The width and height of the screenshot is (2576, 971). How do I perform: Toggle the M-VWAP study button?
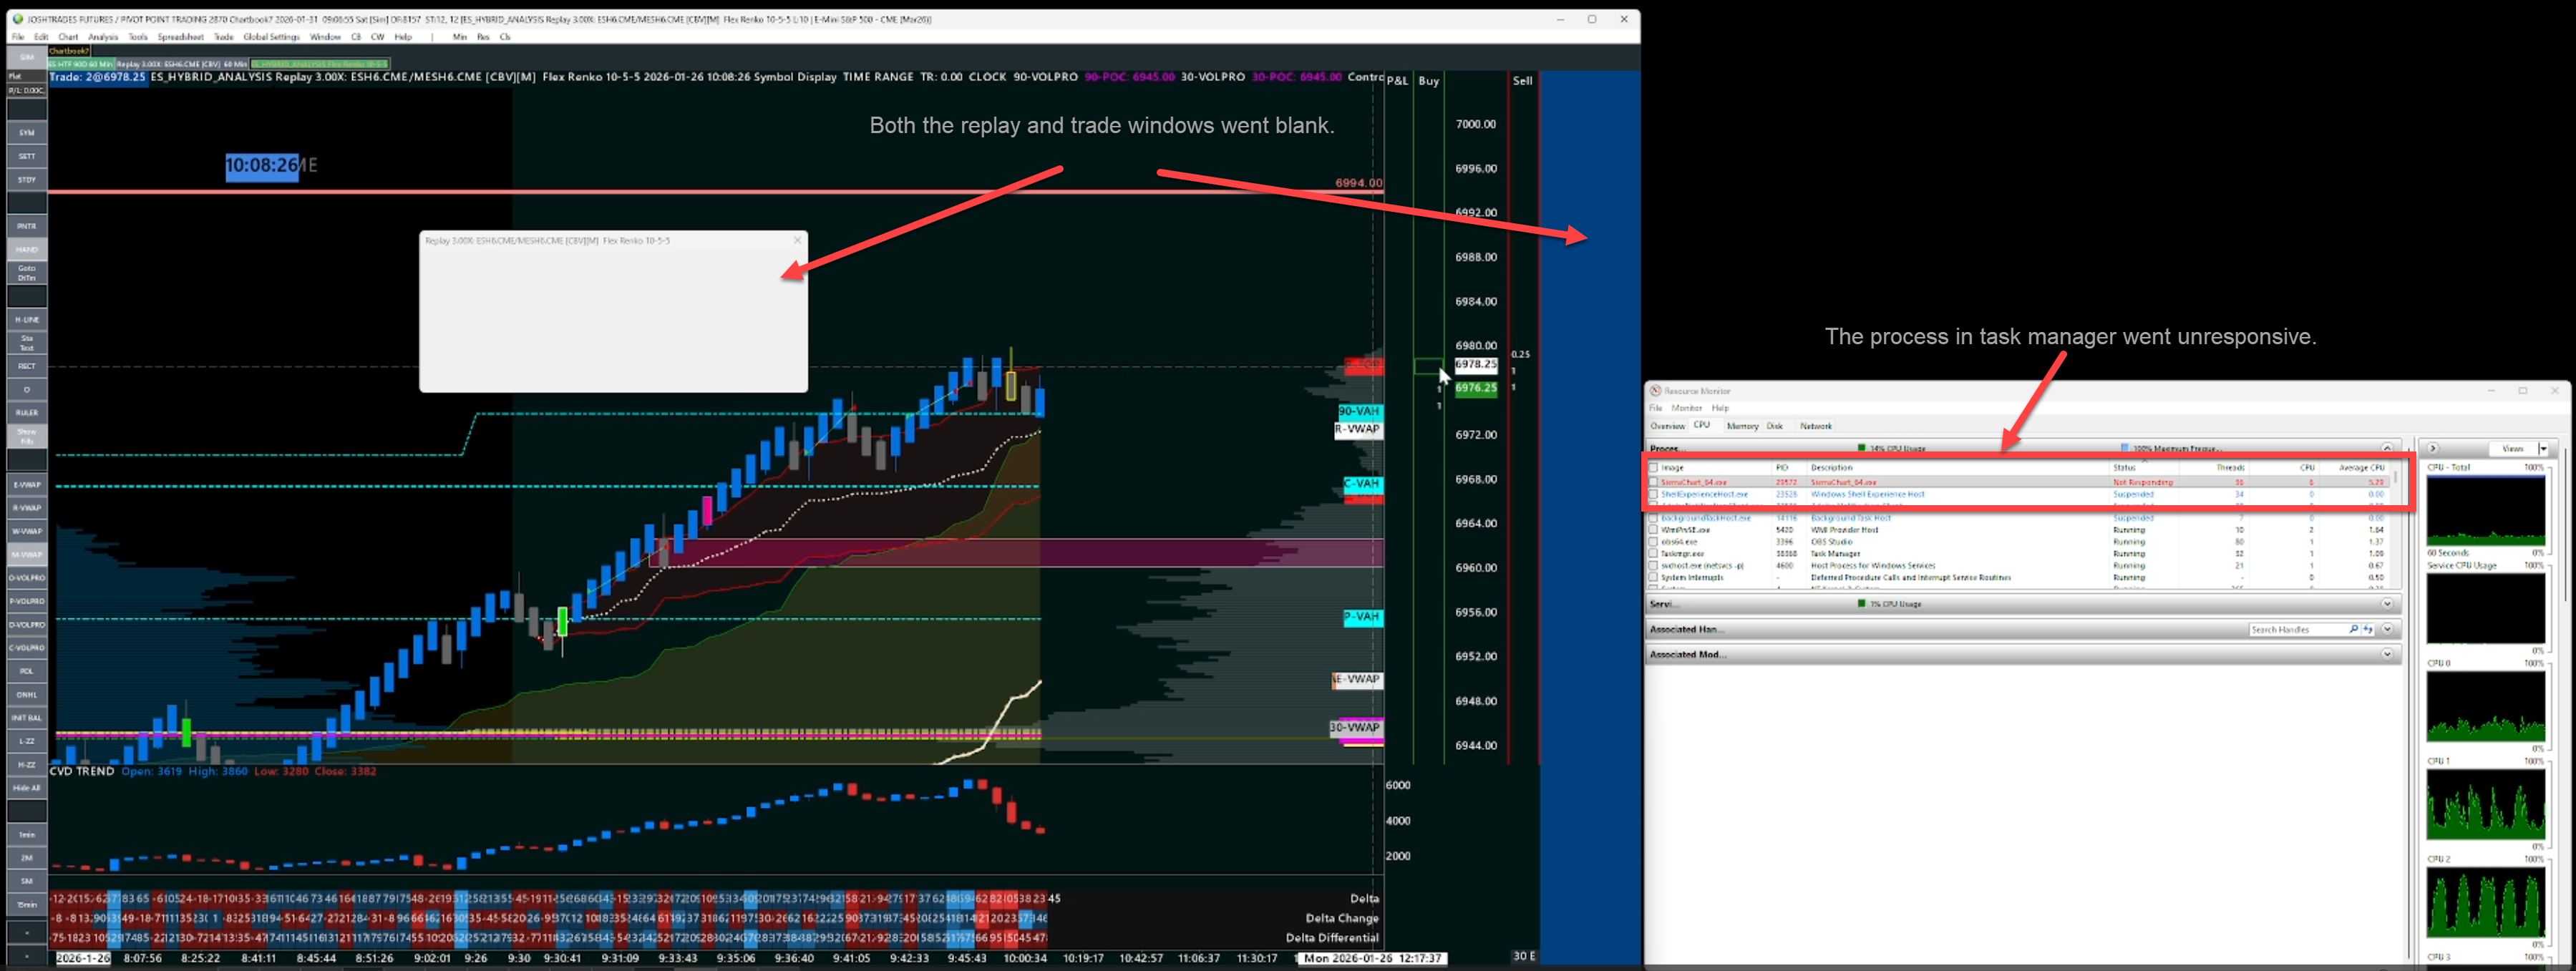tap(27, 555)
